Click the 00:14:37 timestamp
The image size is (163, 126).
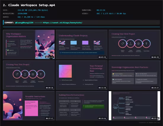coord(155,88)
